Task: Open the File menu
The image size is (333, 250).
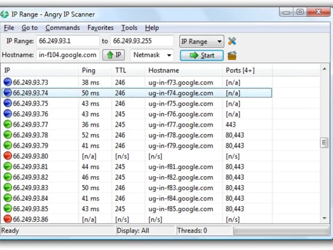Action: [9, 27]
